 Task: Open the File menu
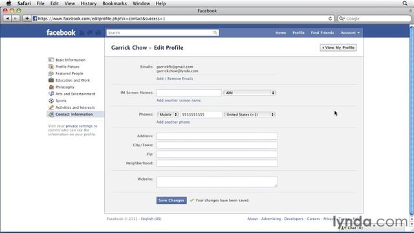(40, 3)
